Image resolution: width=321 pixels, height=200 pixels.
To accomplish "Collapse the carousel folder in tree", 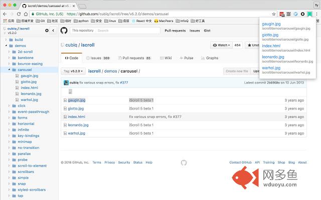I will click(x=9, y=69).
